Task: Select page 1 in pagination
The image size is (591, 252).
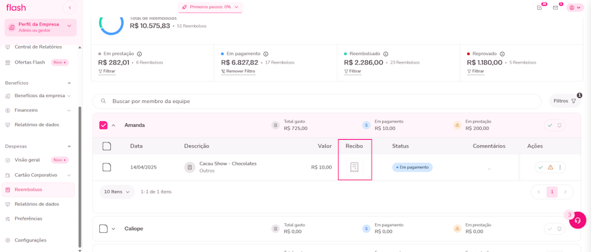Action: 552,192
